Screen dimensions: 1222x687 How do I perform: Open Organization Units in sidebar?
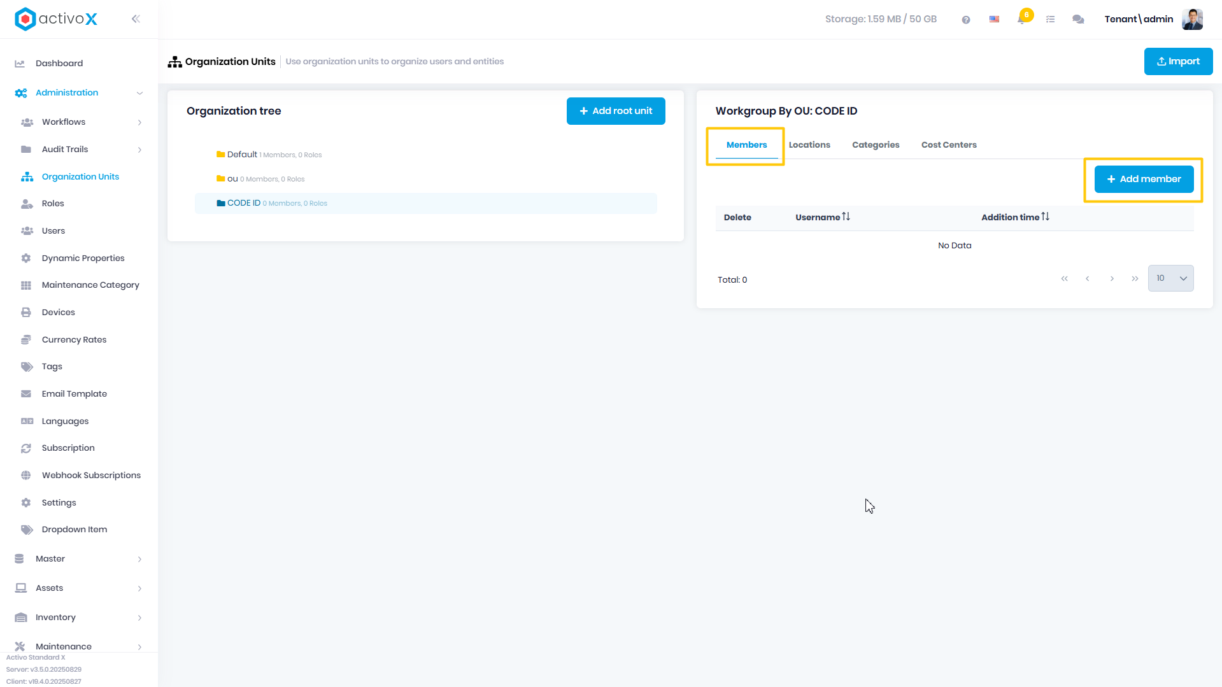pos(80,177)
